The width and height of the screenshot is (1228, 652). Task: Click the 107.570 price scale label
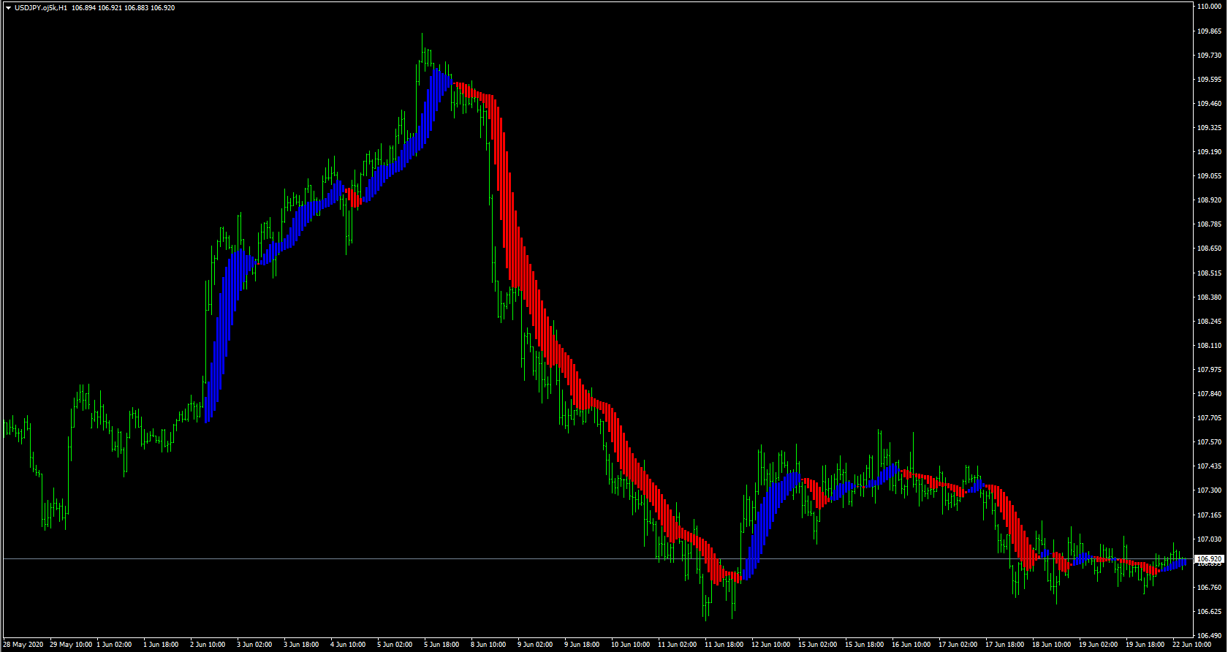(x=1209, y=441)
